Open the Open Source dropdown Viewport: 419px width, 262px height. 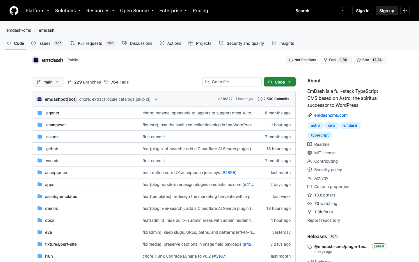click(x=137, y=10)
